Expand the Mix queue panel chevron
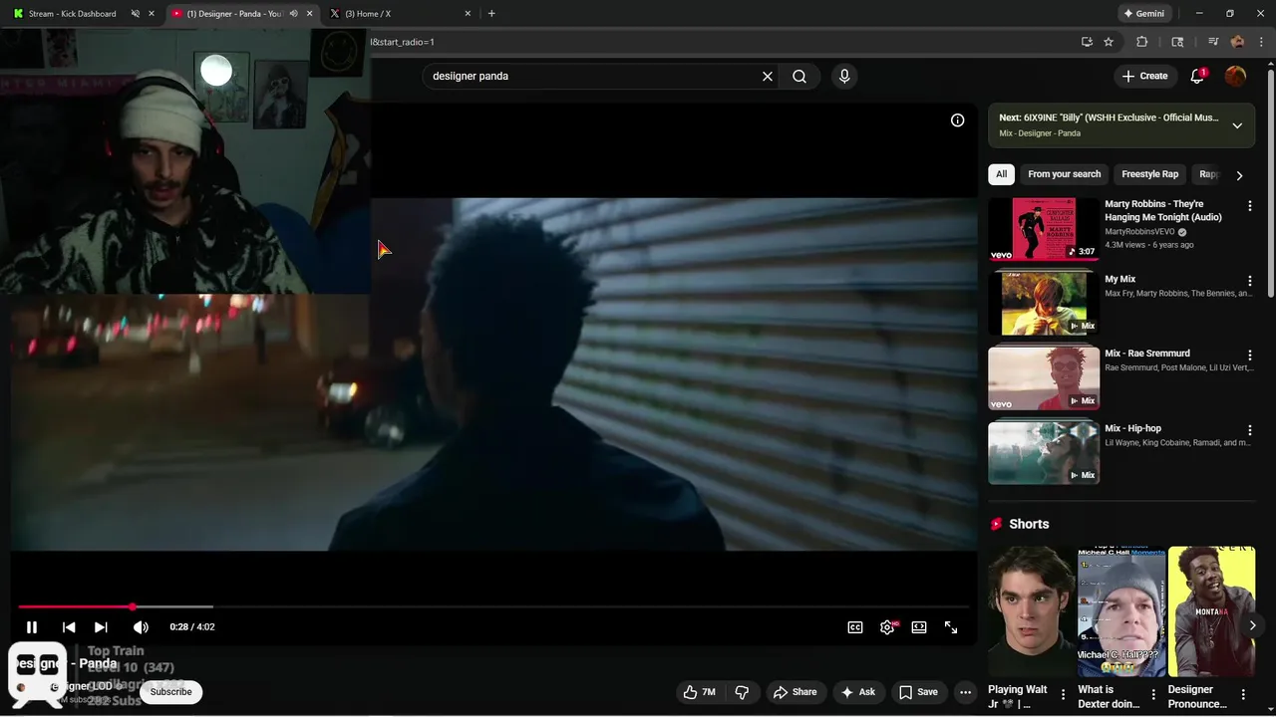Image resolution: width=1276 pixels, height=717 pixels. click(x=1237, y=125)
